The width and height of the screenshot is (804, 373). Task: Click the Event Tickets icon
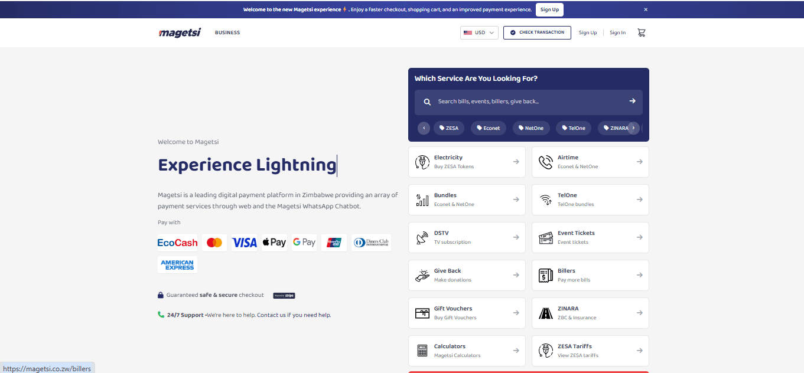click(546, 237)
